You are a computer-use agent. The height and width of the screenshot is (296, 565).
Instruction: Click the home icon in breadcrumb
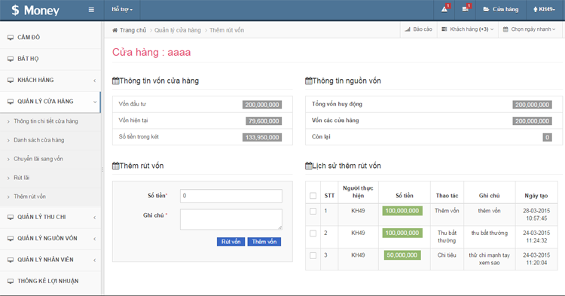tap(115, 30)
